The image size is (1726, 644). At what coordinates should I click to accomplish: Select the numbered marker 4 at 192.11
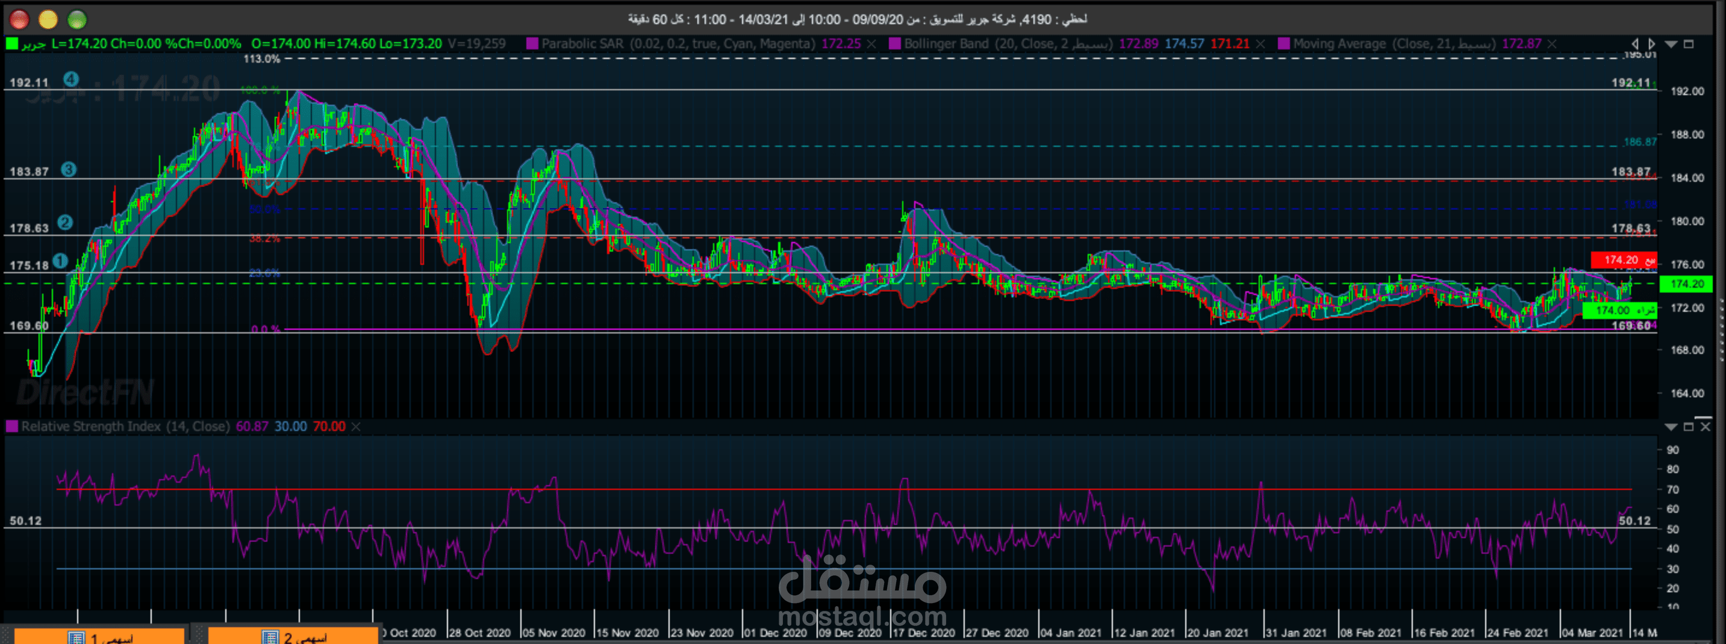(x=71, y=79)
